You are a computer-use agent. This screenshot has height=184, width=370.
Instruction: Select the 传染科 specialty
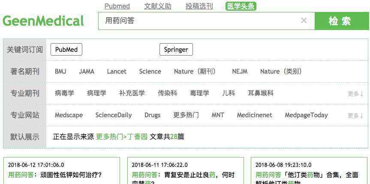point(167,93)
